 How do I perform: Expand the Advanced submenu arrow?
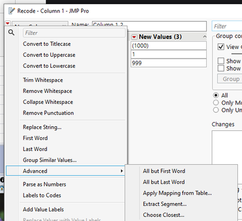(x=122, y=171)
